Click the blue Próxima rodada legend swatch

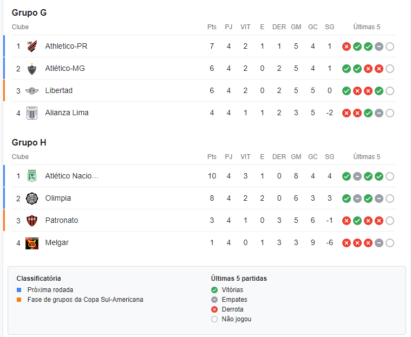[x=19, y=290]
